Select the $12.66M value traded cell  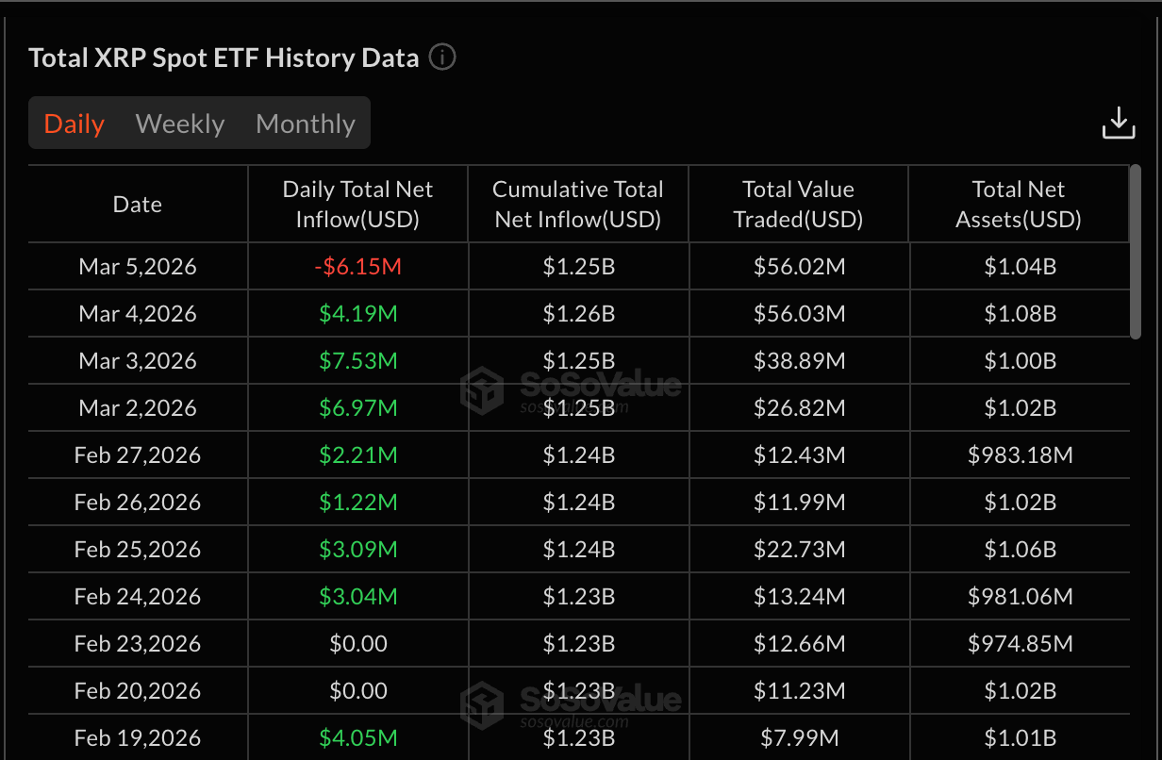pos(799,644)
